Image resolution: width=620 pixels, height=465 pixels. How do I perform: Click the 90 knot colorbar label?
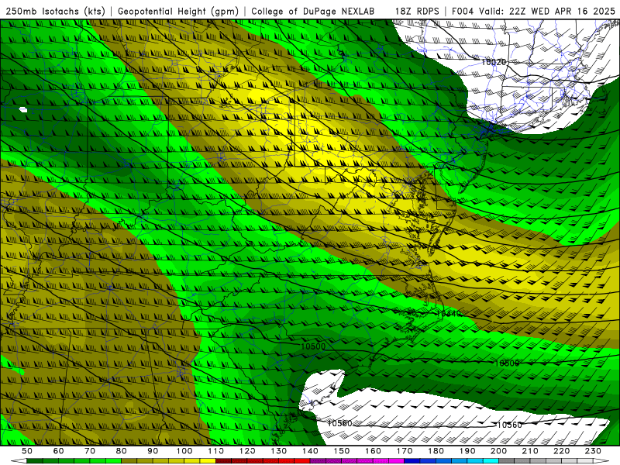[x=153, y=451]
